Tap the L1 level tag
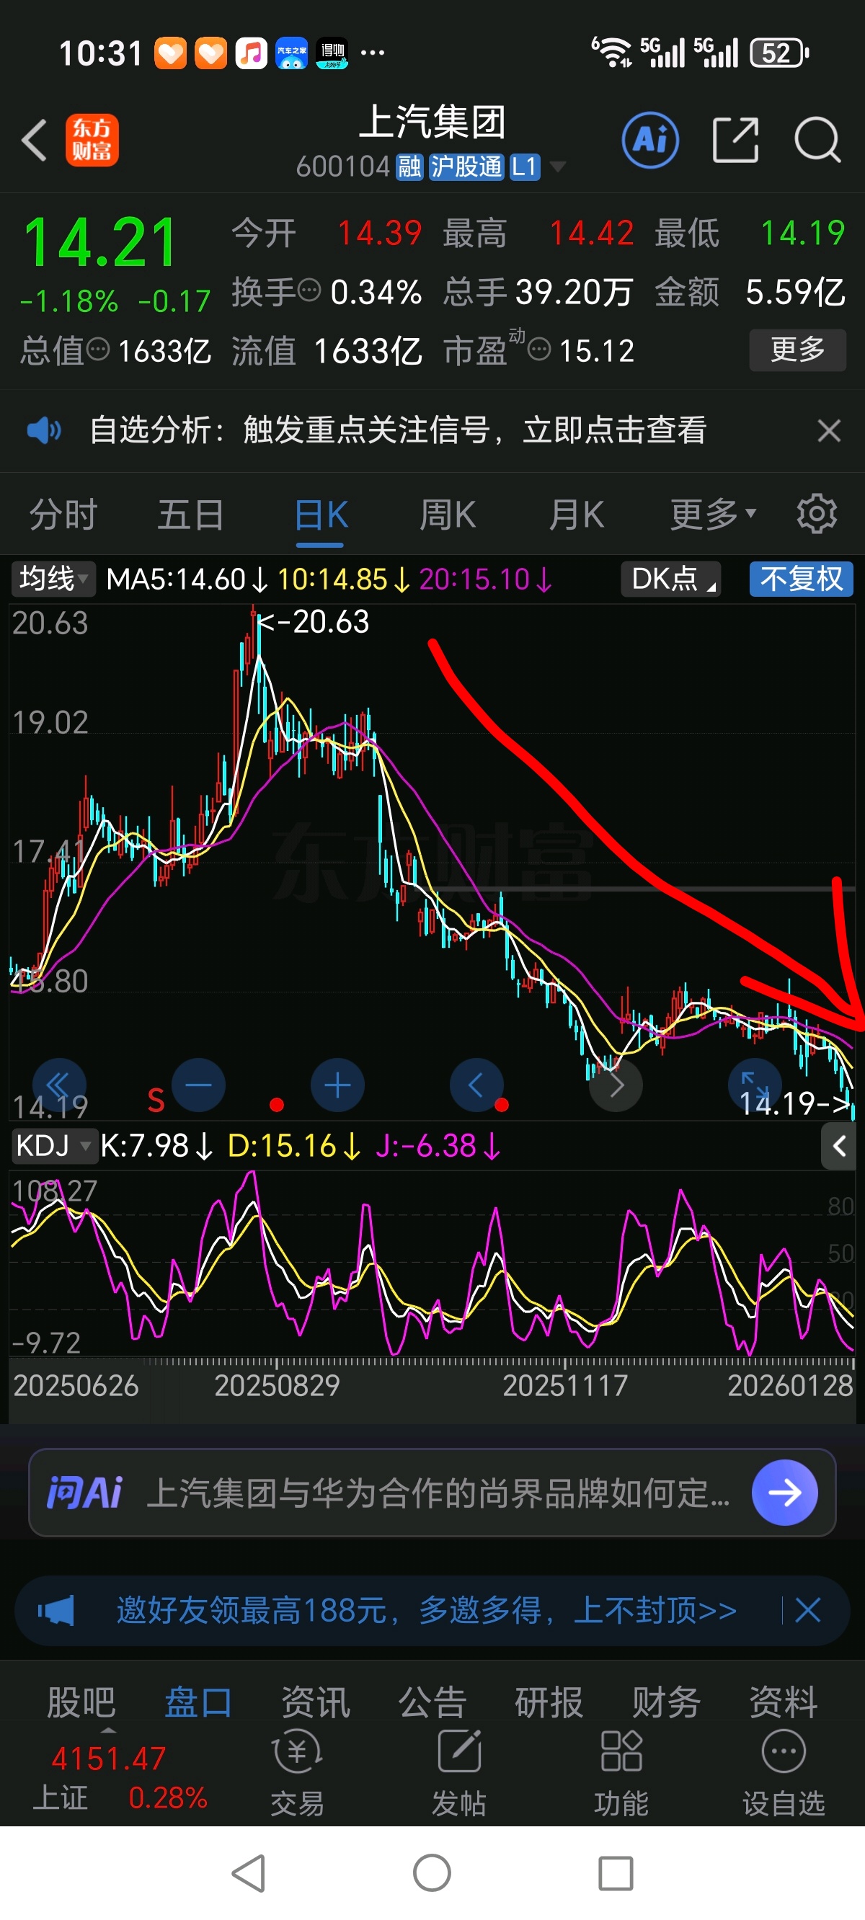The width and height of the screenshot is (865, 1920). pyautogui.click(x=524, y=167)
